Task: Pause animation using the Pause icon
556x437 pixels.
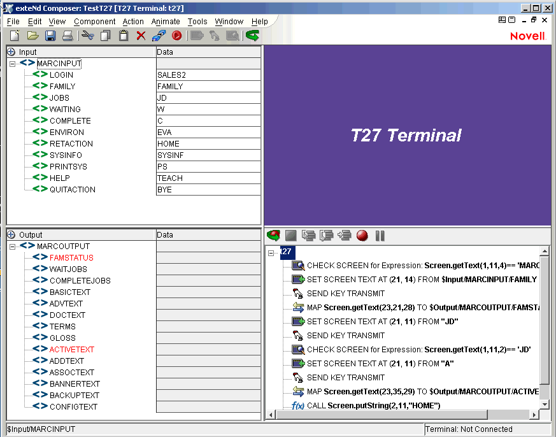Action: (x=379, y=236)
